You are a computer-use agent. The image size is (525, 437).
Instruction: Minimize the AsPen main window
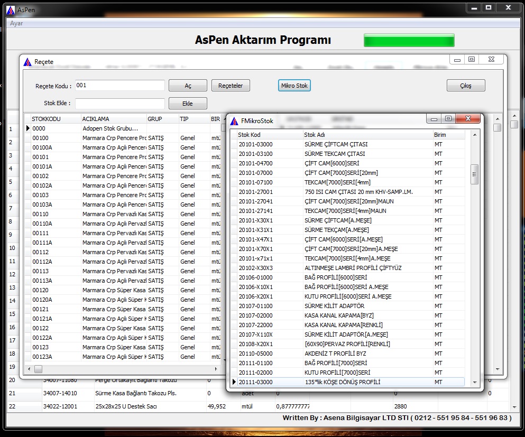[x=474, y=8]
